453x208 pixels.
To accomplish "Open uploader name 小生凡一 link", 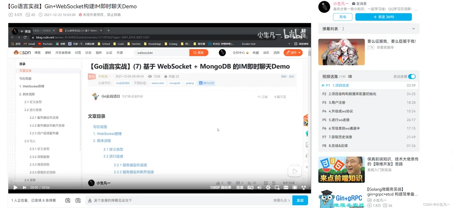I will click(x=341, y=3).
